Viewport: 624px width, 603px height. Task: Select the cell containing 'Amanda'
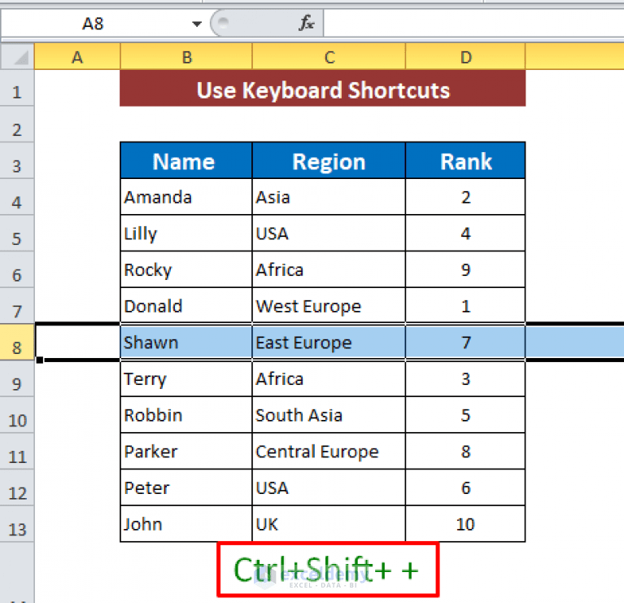click(x=185, y=197)
